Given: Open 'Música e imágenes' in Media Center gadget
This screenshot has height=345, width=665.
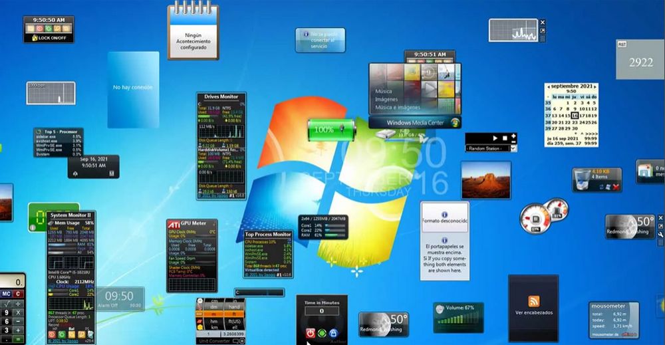Looking at the screenshot, I should click(x=398, y=107).
